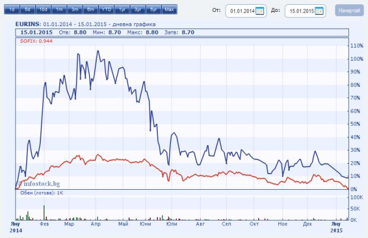
Task: Switch chart to 3m period
Action: [75, 10]
